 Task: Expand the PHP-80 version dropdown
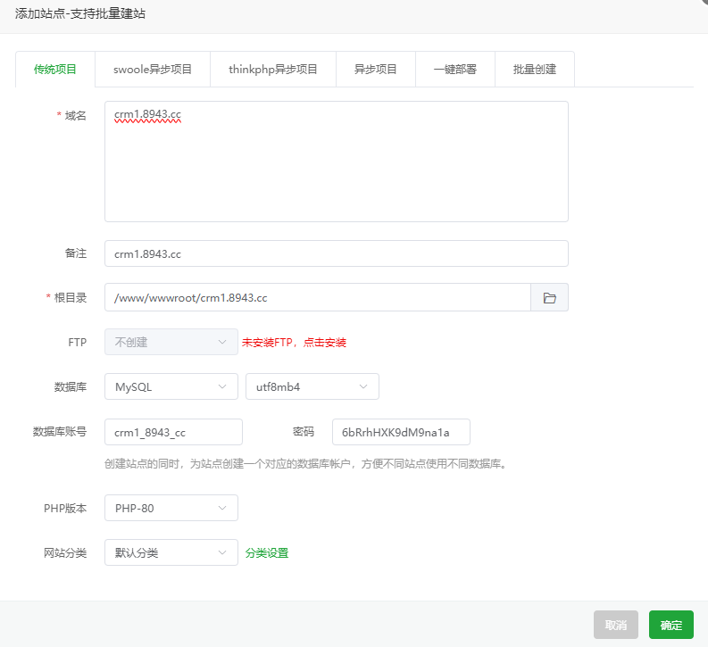pos(171,508)
